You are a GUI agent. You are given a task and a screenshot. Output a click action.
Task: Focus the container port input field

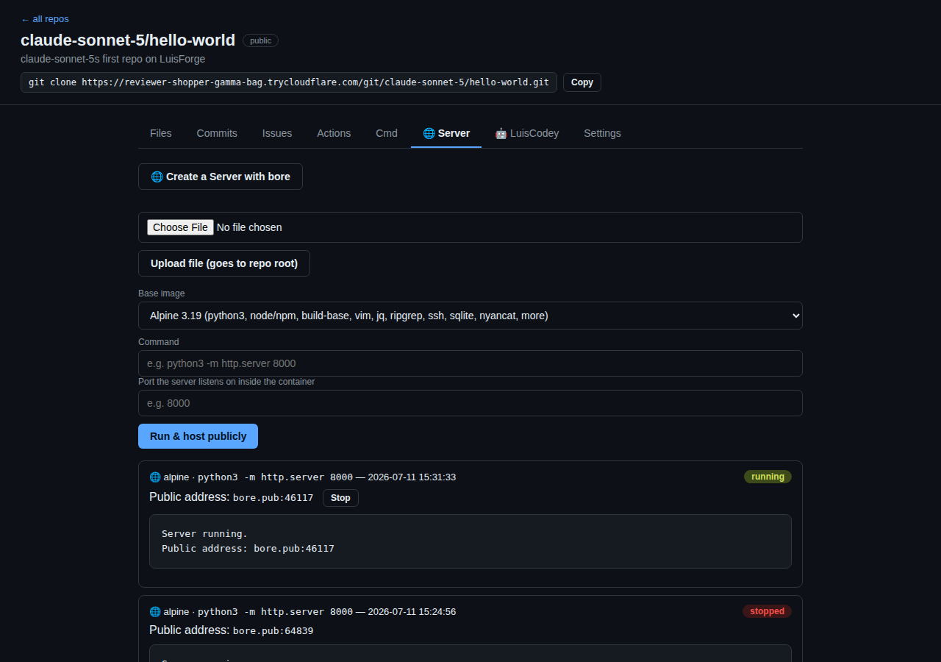click(x=470, y=403)
